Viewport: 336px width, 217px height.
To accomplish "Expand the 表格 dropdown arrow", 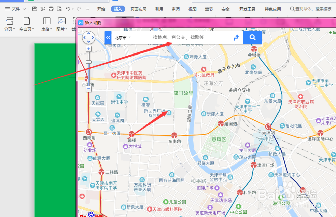I will point(51,29).
